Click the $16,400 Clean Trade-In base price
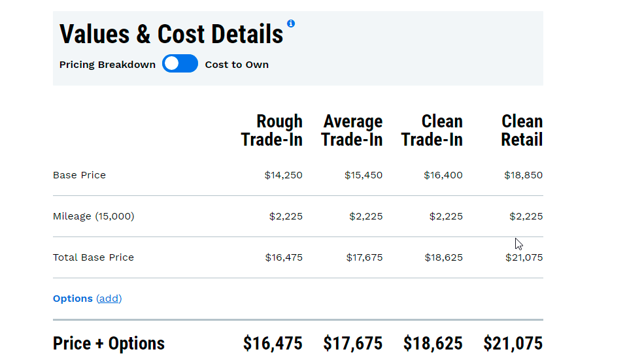Screen dimensions: 627x358 pyautogui.click(x=443, y=175)
